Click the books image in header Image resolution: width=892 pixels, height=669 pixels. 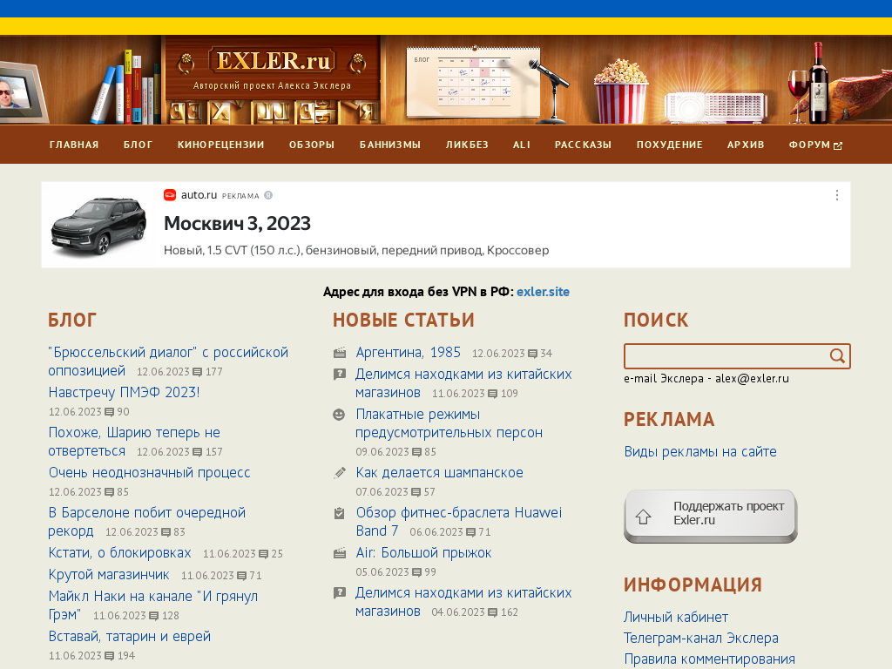click(x=126, y=87)
